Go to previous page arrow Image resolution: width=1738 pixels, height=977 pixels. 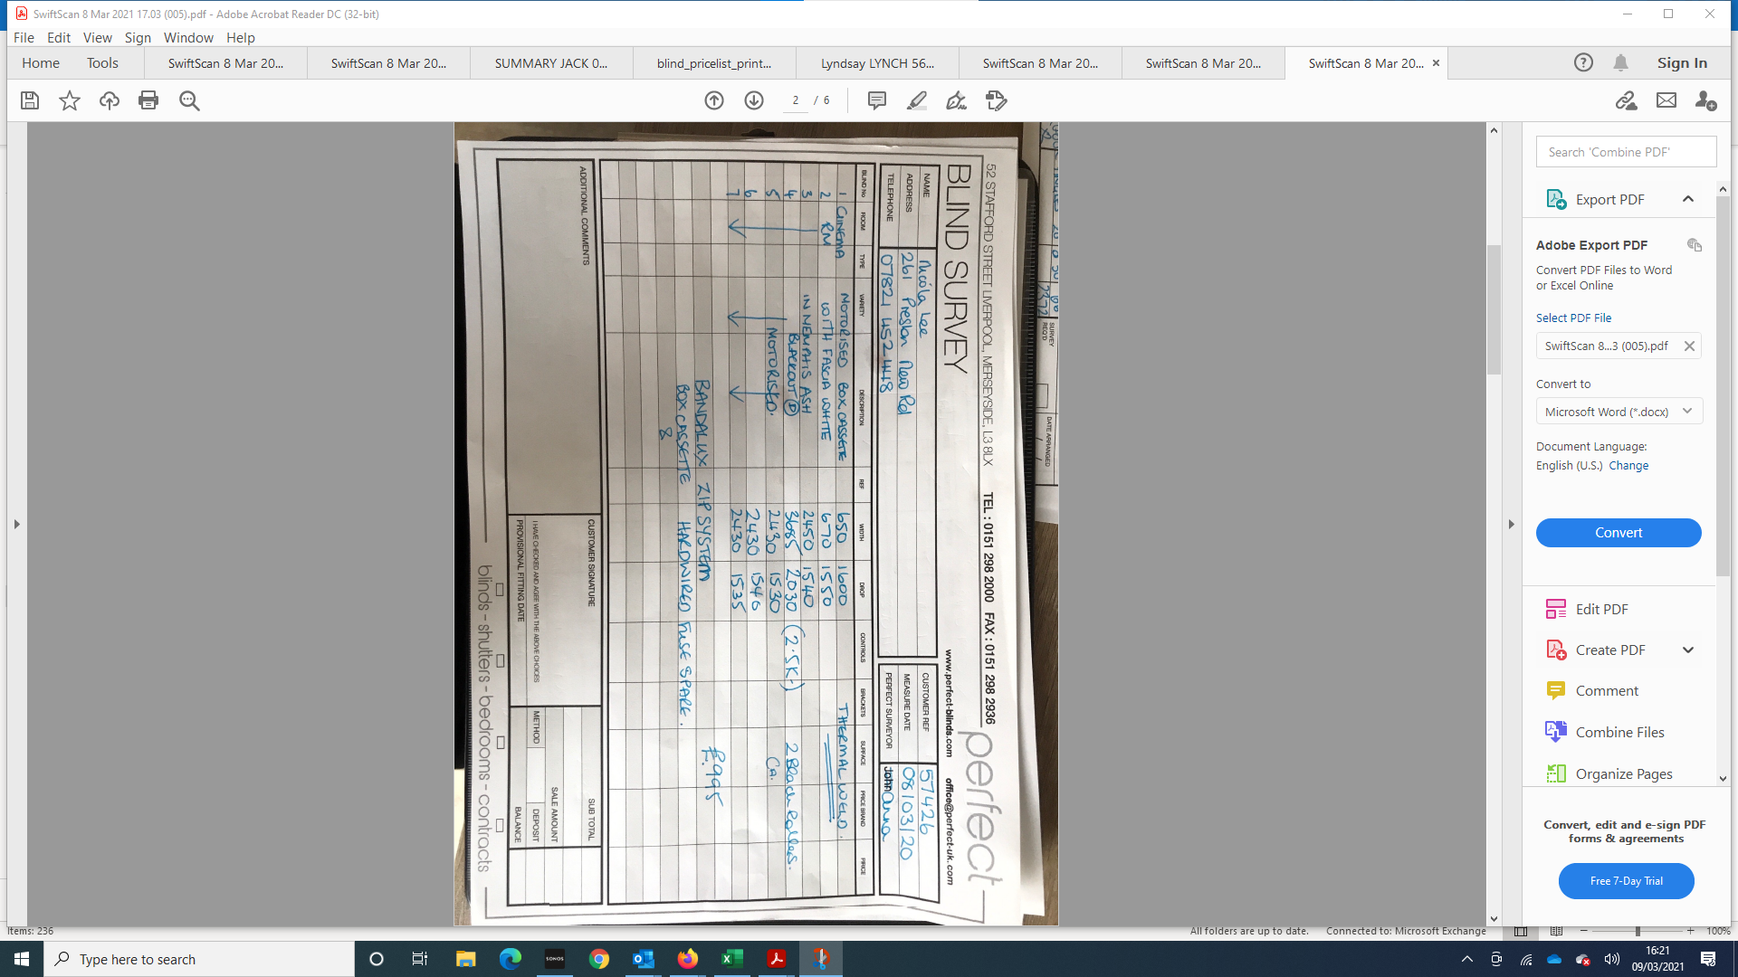(714, 100)
